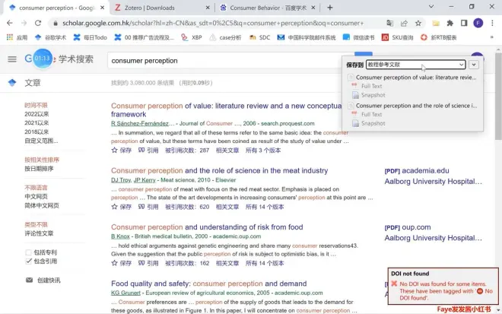Open 保存到 collection dropdown
This screenshot has width=502, height=314.
pos(415,65)
